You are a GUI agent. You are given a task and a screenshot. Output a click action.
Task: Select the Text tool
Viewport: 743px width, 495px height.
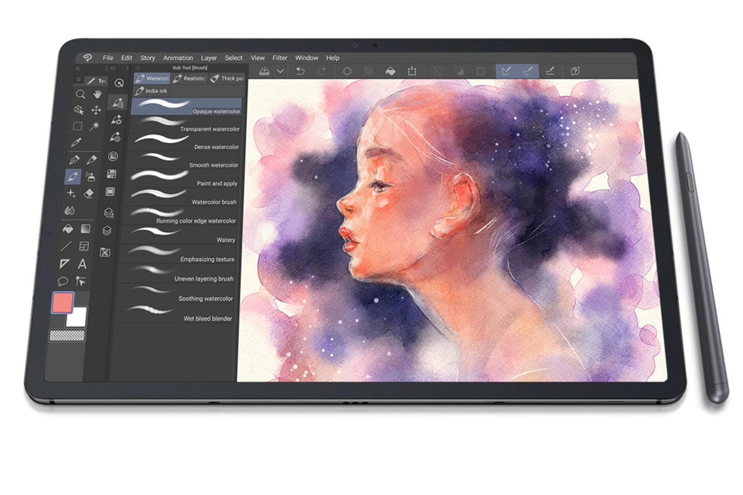pyautogui.click(x=82, y=264)
